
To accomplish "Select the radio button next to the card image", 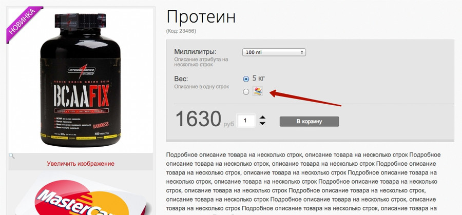I will (246, 92).
